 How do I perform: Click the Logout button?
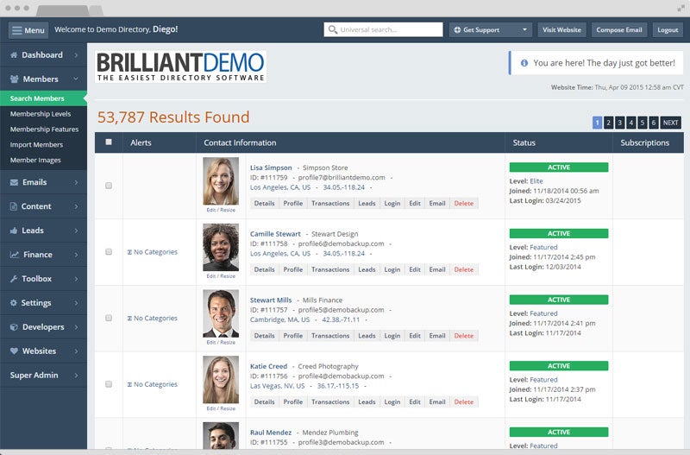[x=668, y=30]
